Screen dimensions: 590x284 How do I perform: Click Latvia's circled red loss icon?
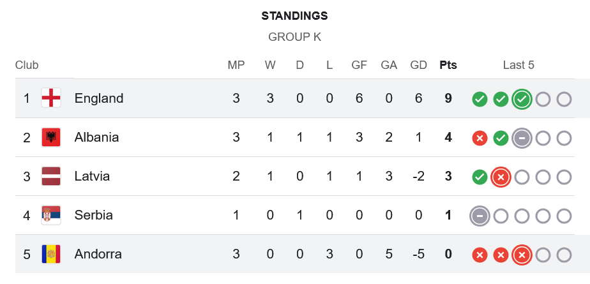click(x=501, y=177)
